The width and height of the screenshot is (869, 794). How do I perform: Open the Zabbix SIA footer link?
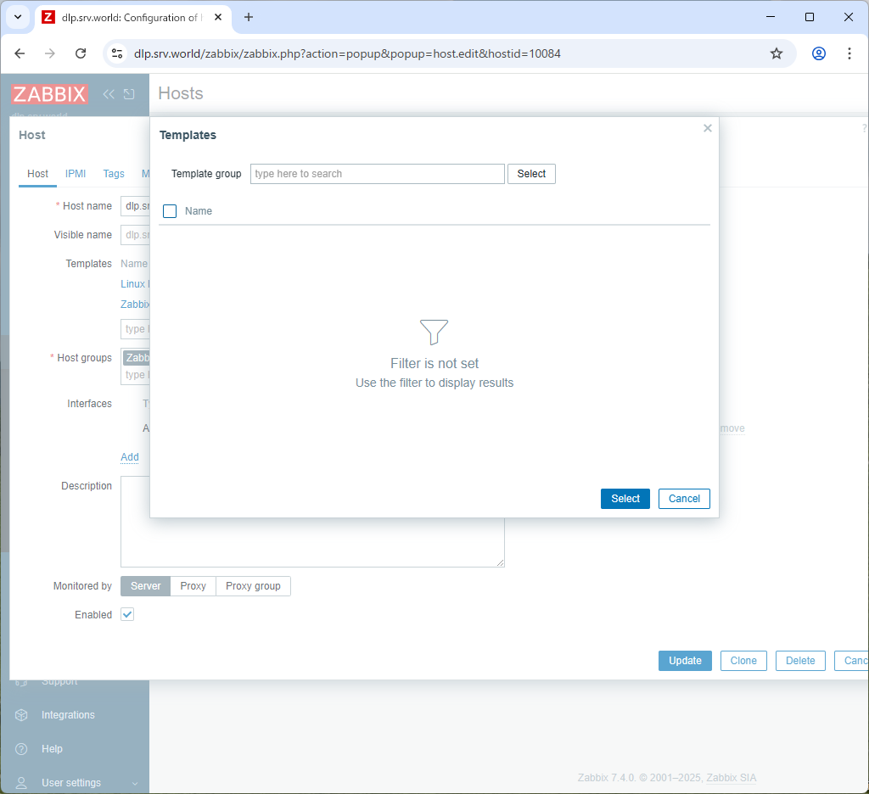click(x=731, y=778)
